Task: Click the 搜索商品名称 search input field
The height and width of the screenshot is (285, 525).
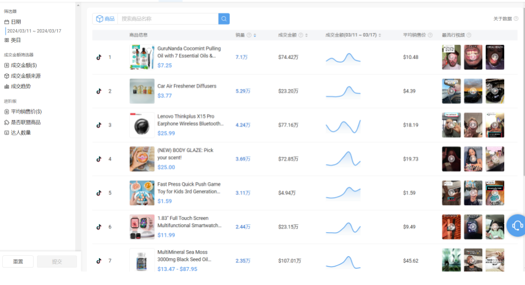Action: click(x=168, y=19)
